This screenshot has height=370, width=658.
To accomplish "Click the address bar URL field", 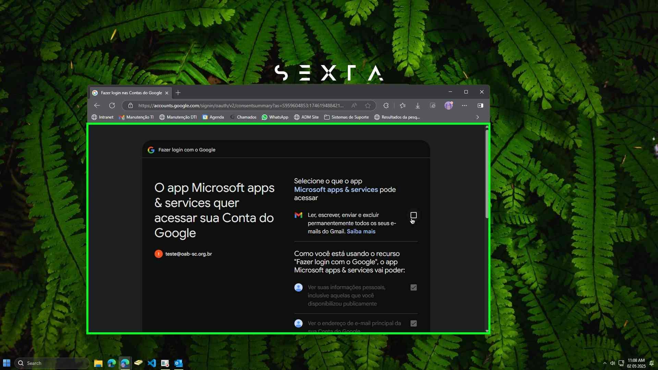I will pos(241,106).
